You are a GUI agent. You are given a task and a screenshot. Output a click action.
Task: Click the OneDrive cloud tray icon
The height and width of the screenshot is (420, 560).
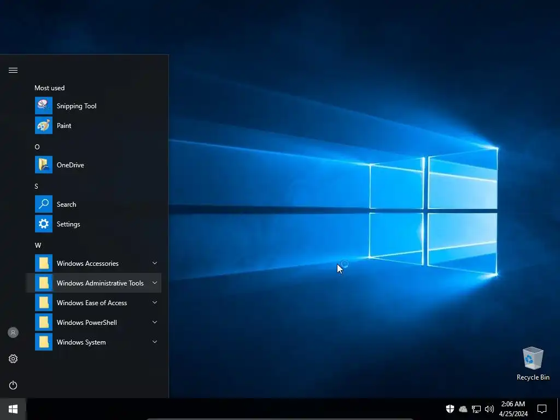(463, 409)
